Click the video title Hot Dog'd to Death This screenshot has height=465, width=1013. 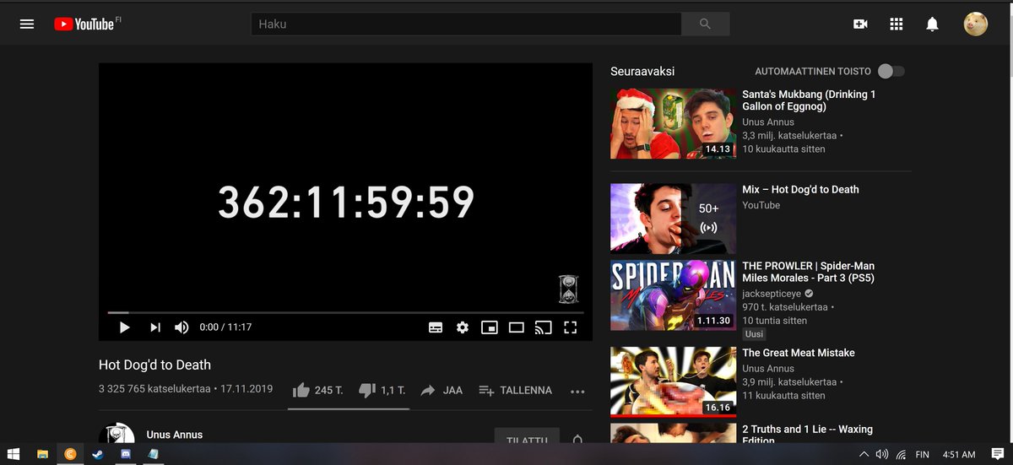click(154, 365)
